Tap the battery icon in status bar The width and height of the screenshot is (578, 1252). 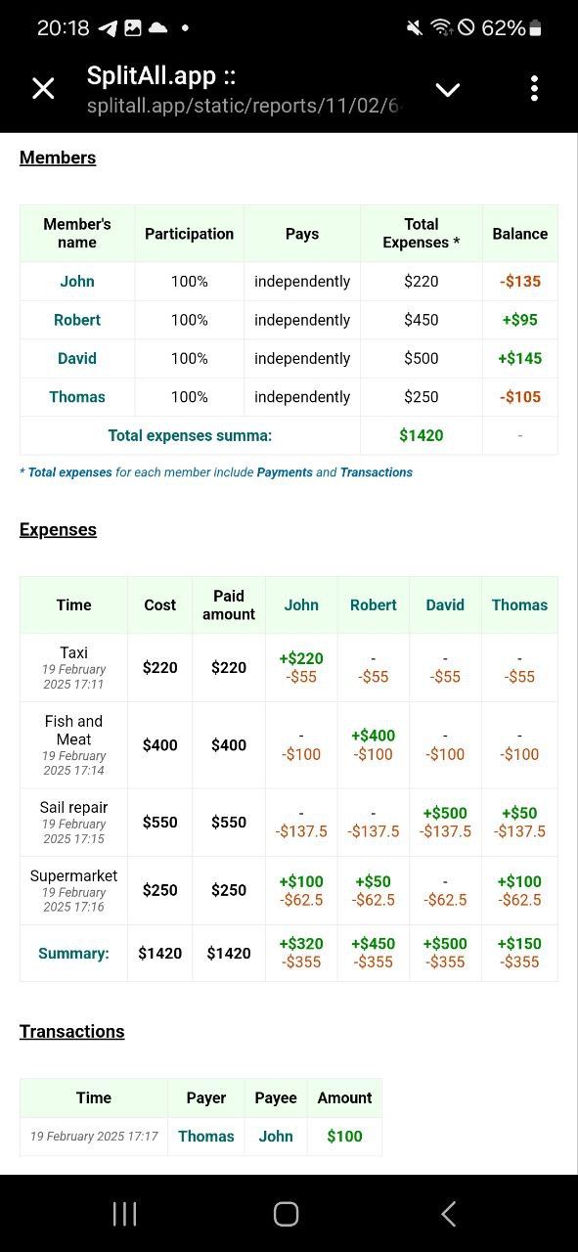click(x=535, y=28)
